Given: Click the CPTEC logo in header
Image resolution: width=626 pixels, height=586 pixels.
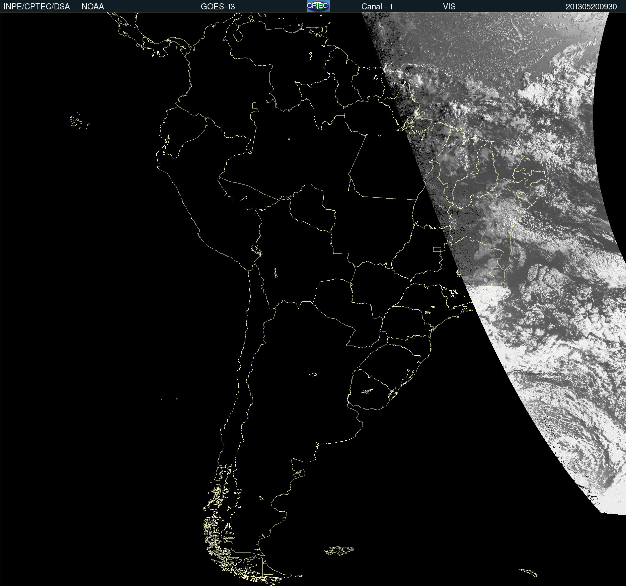Looking at the screenshot, I should 318,6.
